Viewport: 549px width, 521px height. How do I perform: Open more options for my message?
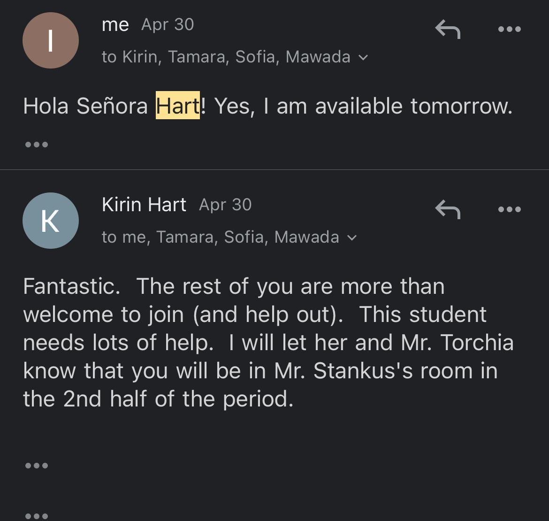click(x=509, y=30)
